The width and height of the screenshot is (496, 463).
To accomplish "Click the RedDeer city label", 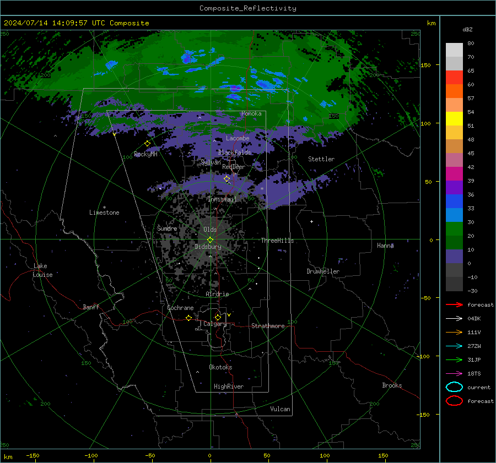I will click(234, 167).
